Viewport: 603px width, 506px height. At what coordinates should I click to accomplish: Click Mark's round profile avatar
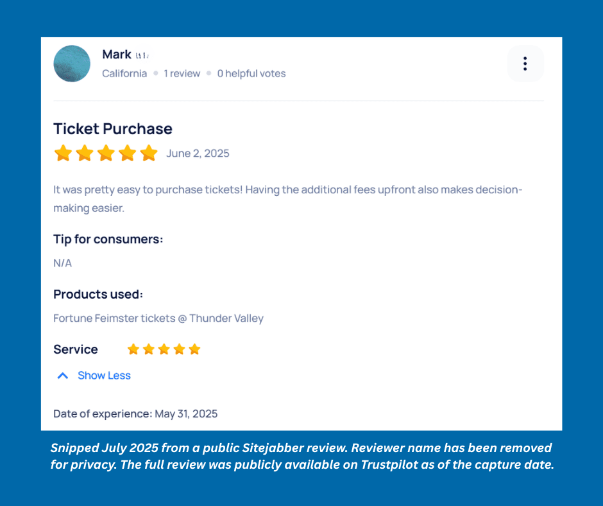[72, 64]
